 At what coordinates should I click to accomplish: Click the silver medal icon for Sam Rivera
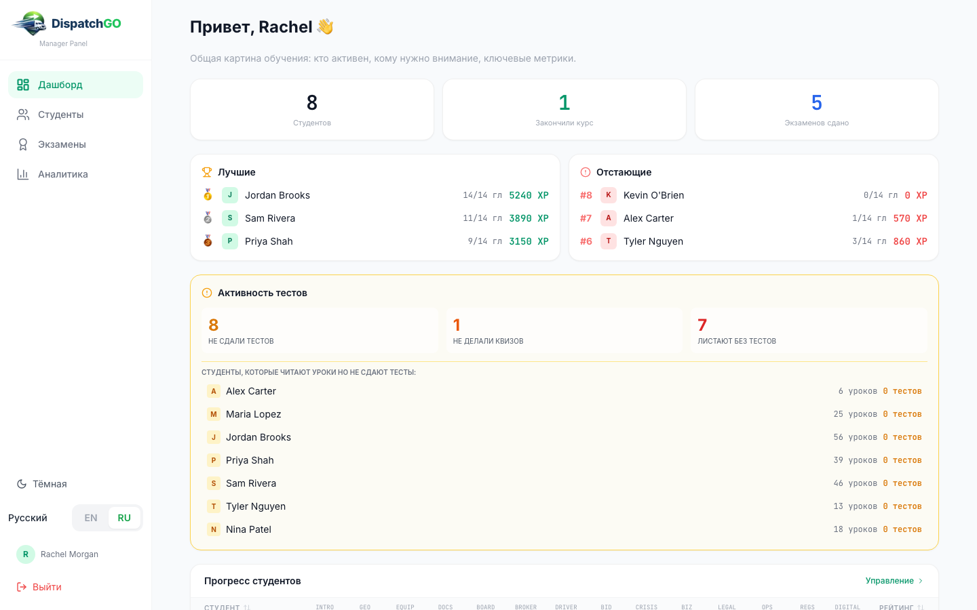click(208, 218)
